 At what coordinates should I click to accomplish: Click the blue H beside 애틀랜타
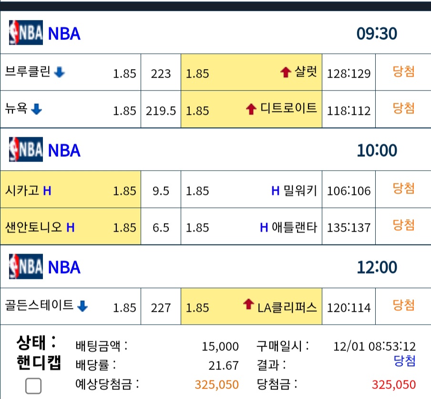(264, 227)
